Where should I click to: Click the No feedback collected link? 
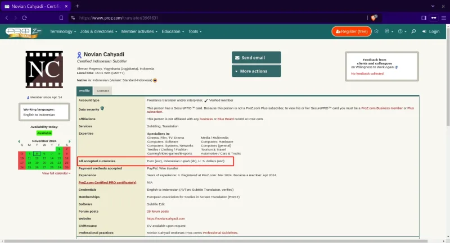[x=367, y=74]
